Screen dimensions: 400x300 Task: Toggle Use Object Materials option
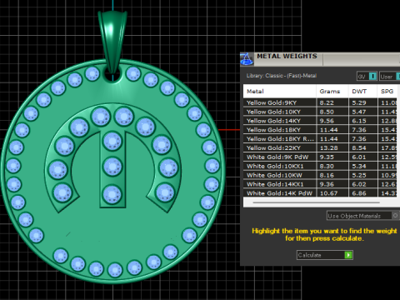(x=363, y=216)
